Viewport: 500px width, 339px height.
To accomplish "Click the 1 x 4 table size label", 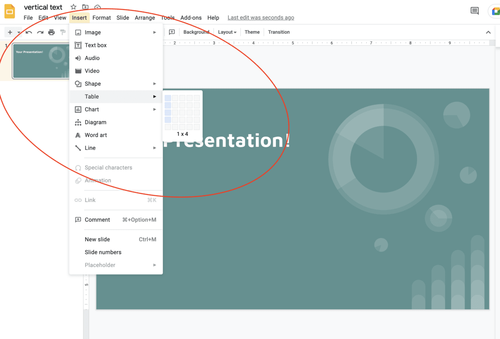I will [x=182, y=134].
